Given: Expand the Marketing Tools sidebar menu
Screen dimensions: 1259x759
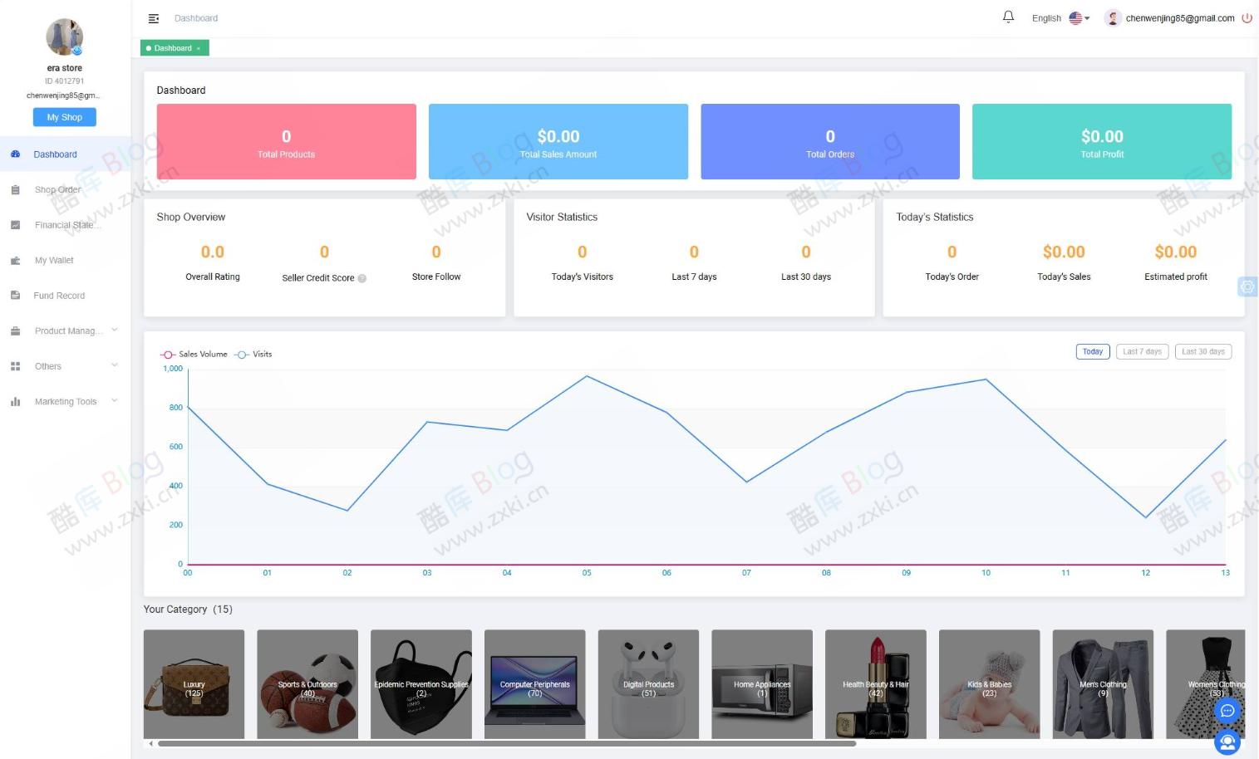Looking at the screenshot, I should [x=64, y=401].
